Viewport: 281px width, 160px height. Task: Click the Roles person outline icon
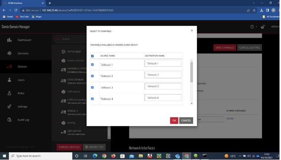tap(9, 93)
